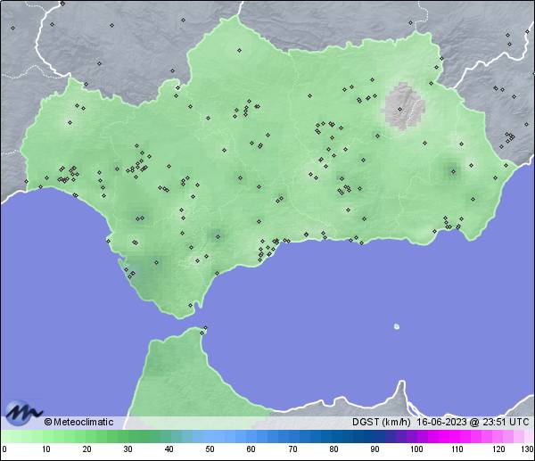Select the 30 km/h green swatch

coord(128,438)
